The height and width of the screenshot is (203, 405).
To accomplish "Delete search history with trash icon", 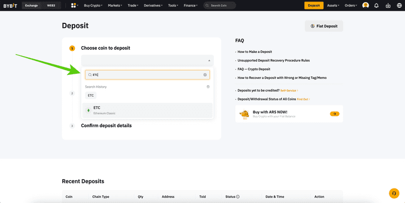I will click(208, 87).
